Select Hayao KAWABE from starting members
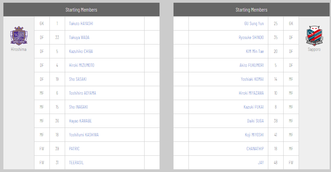331x172 pixels. (x=80, y=121)
